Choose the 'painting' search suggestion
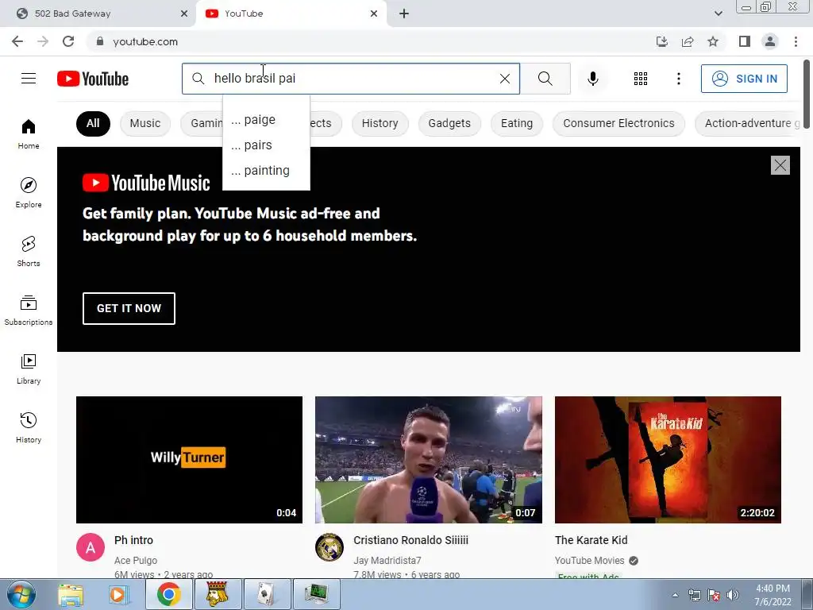The height and width of the screenshot is (610, 813). pos(266,171)
